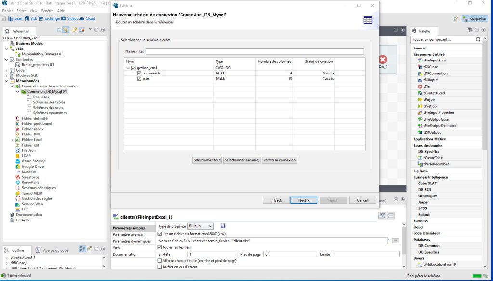
Task: Click into the Name Filter field
Action: coord(255,51)
